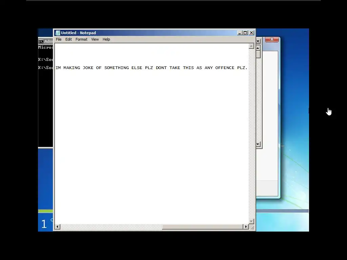Viewport: 347px width, 260px height.
Task: Click Notepad vertical scrollbar up arrow
Action: [251, 46]
